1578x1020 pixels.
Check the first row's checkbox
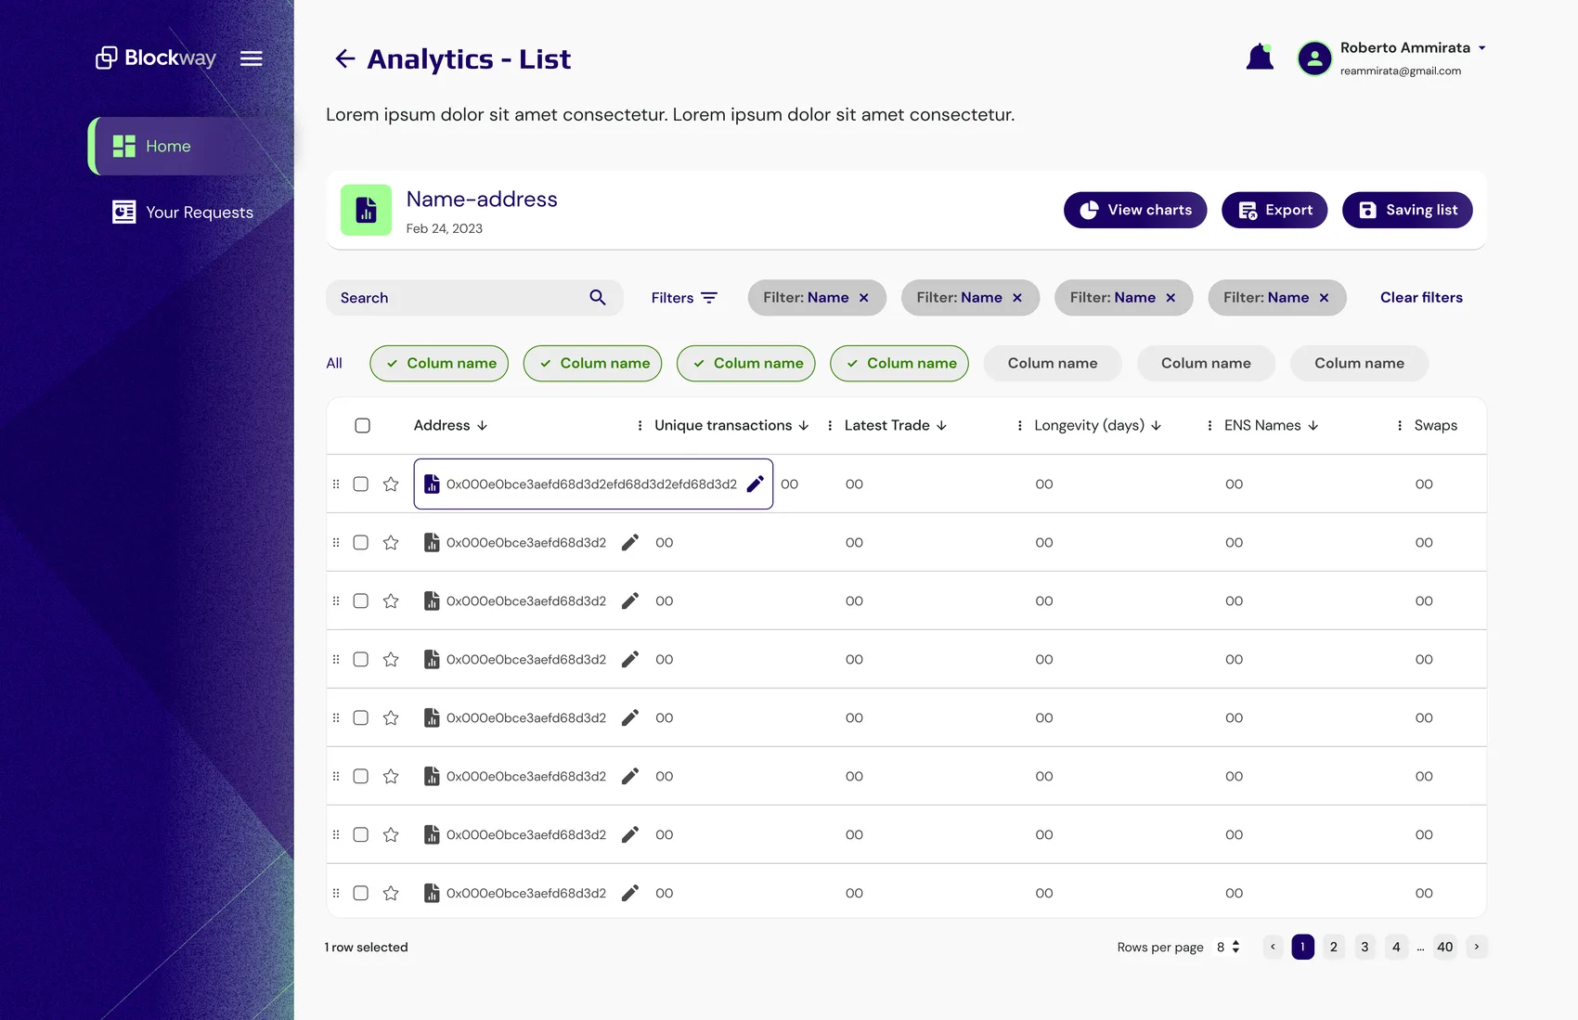361,484
